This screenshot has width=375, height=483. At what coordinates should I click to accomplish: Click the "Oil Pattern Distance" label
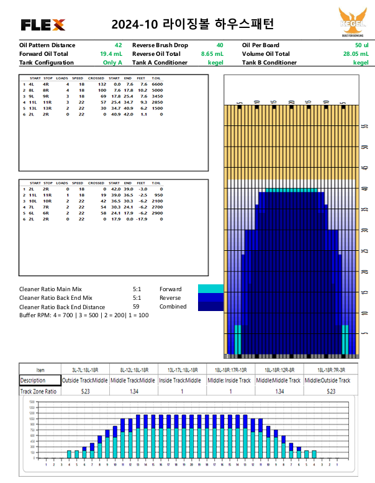pos(47,45)
